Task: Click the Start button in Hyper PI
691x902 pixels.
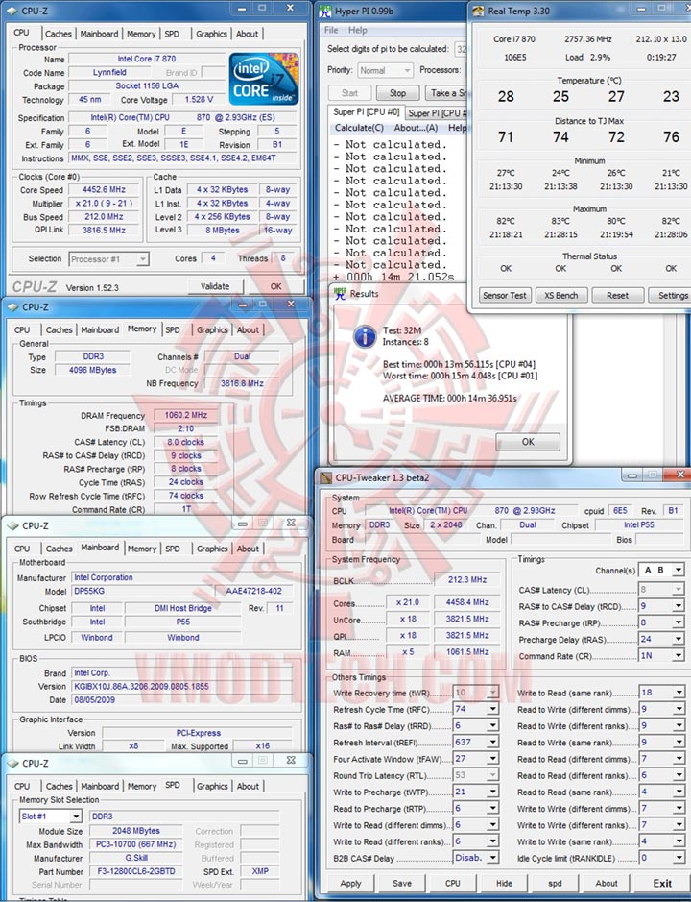Action: pos(349,93)
